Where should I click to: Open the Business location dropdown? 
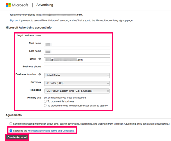tap(77, 75)
